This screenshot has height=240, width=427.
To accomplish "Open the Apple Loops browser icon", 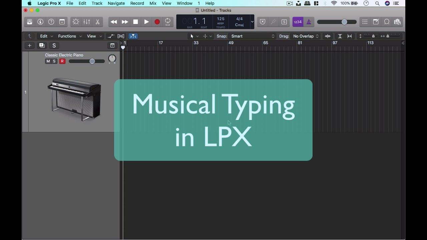I will click(387, 22).
